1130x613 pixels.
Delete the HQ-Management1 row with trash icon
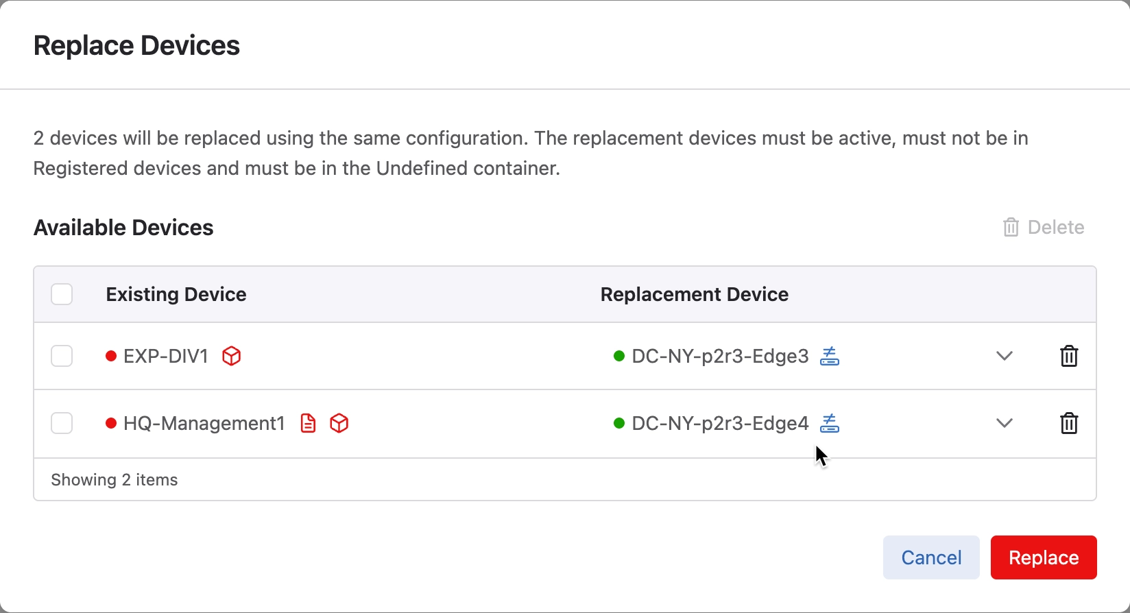point(1069,423)
